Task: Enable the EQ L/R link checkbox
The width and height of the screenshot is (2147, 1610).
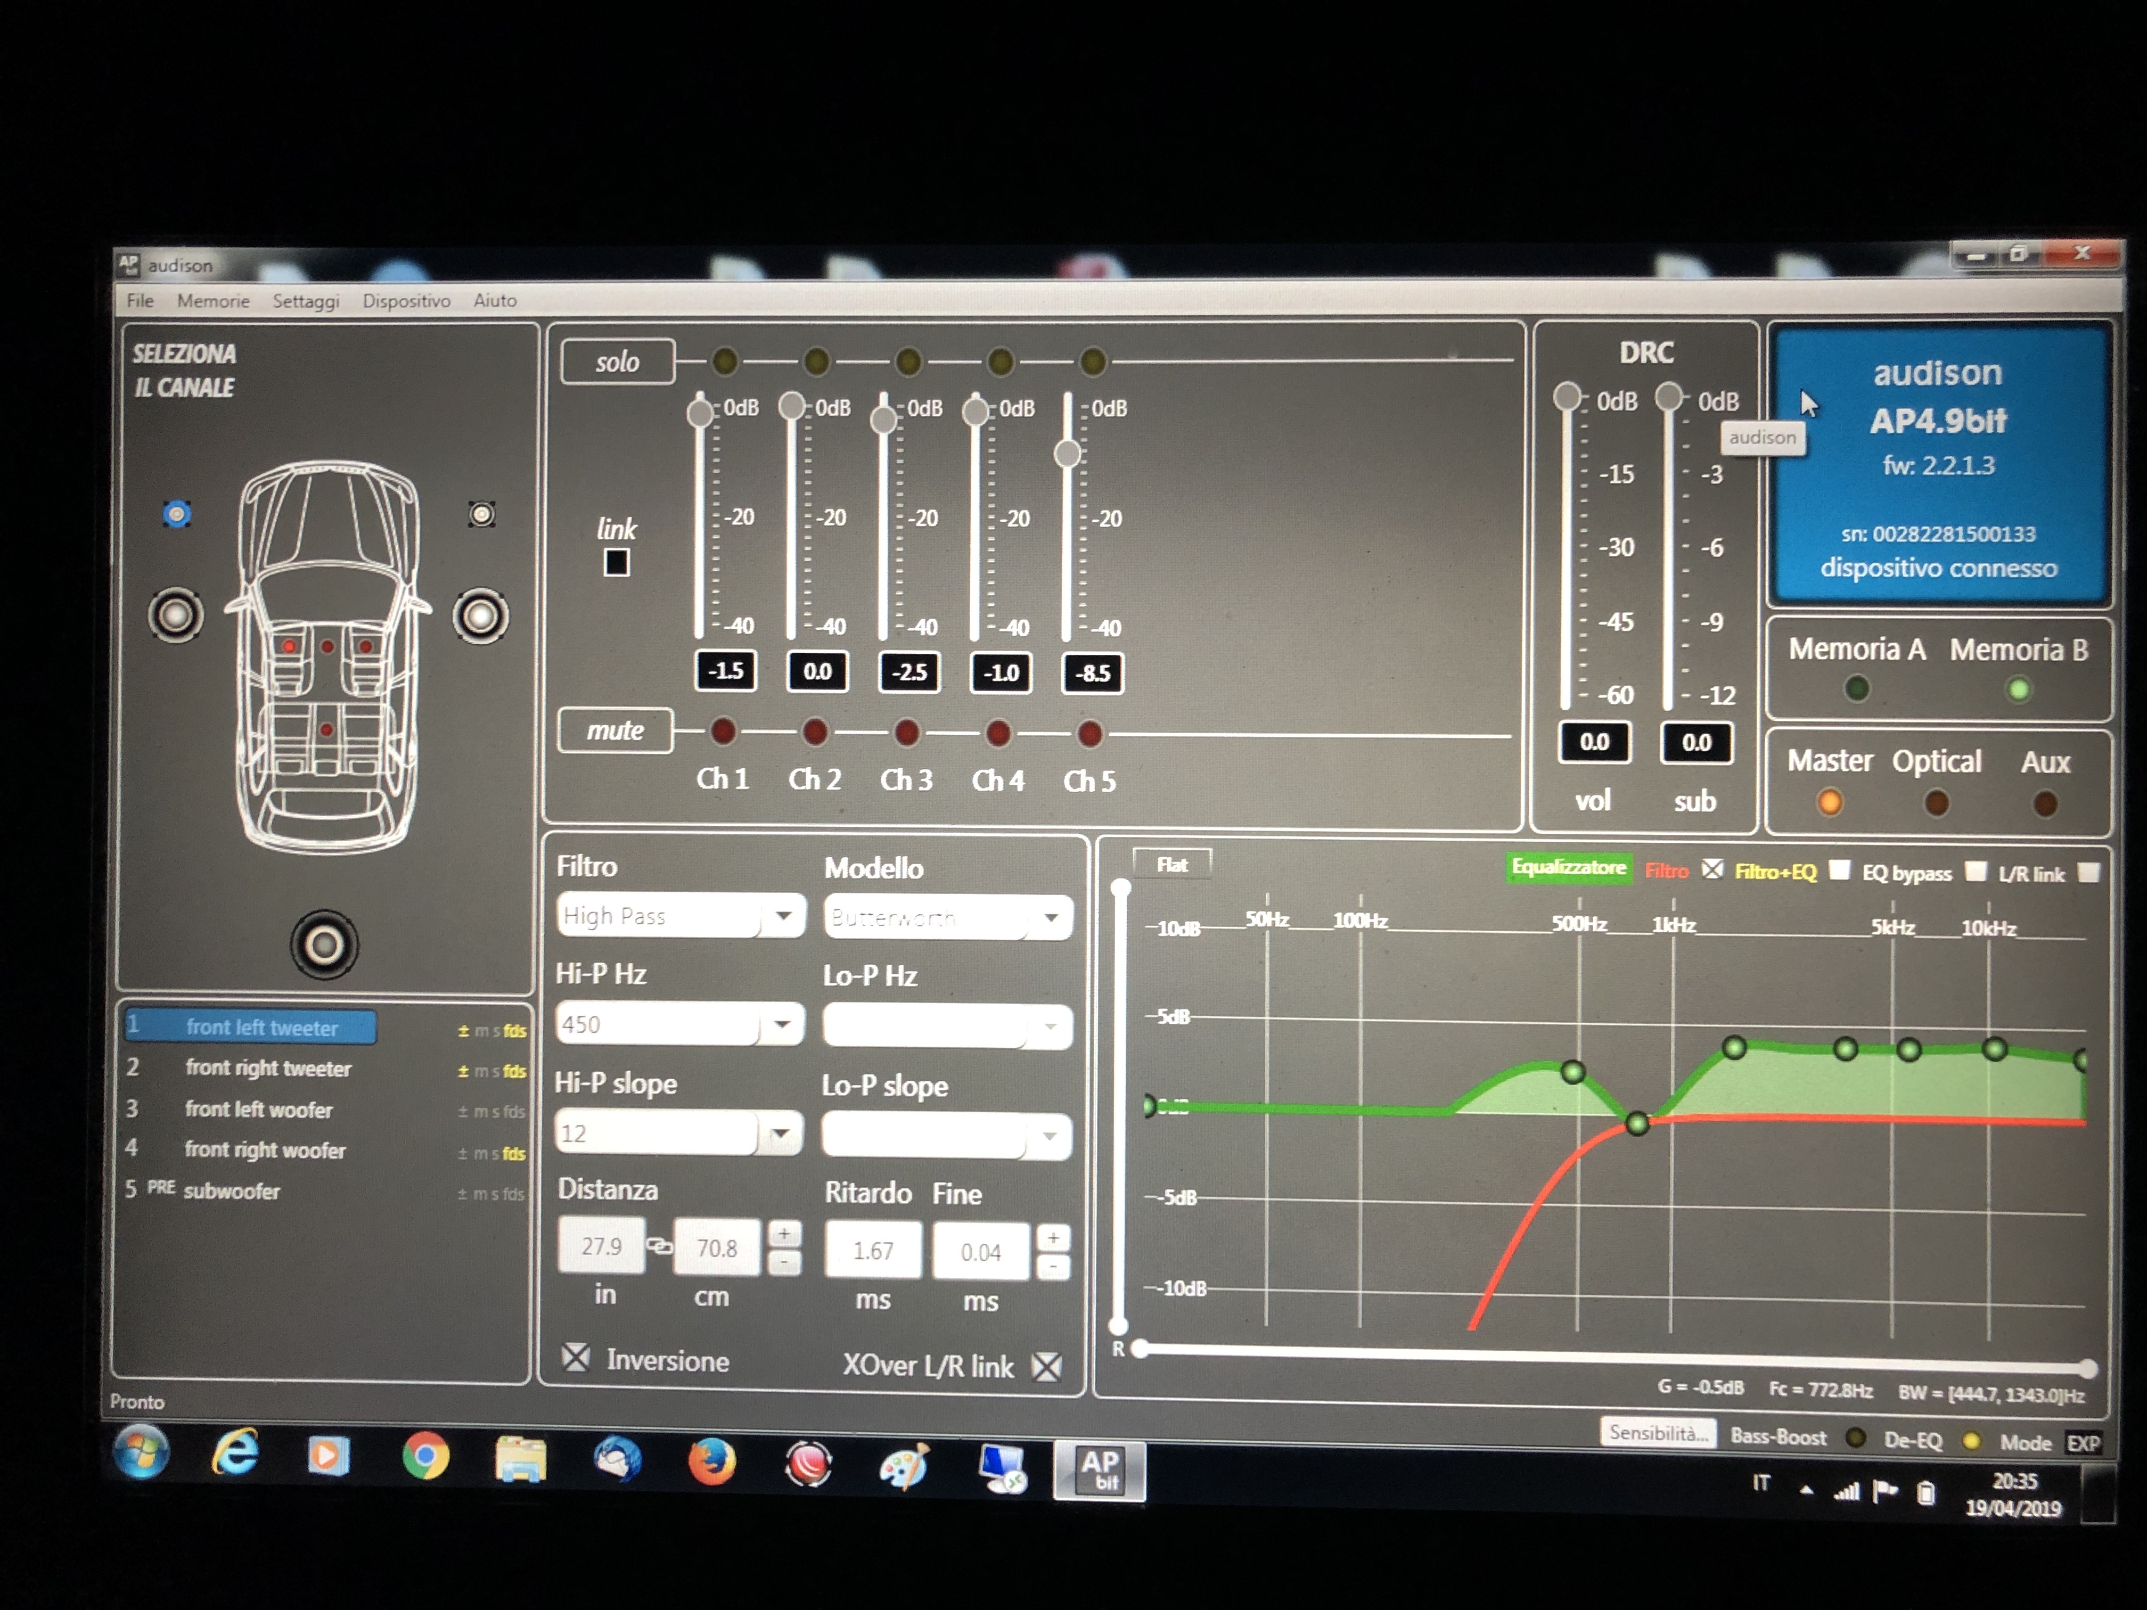Action: pyautogui.click(x=2089, y=873)
